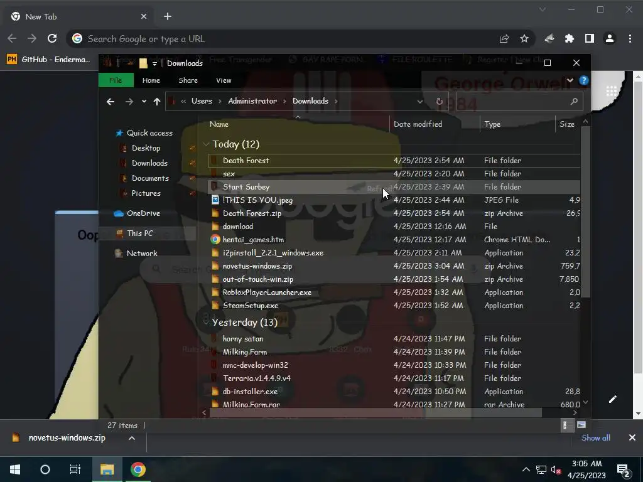
Task: Reload the page in Chrome
Action: [52, 38]
